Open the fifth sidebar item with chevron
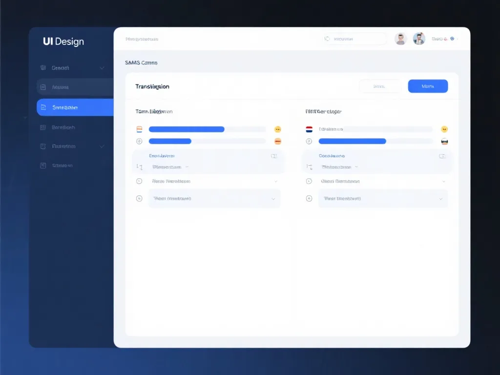This screenshot has width=500, height=375. click(x=64, y=146)
